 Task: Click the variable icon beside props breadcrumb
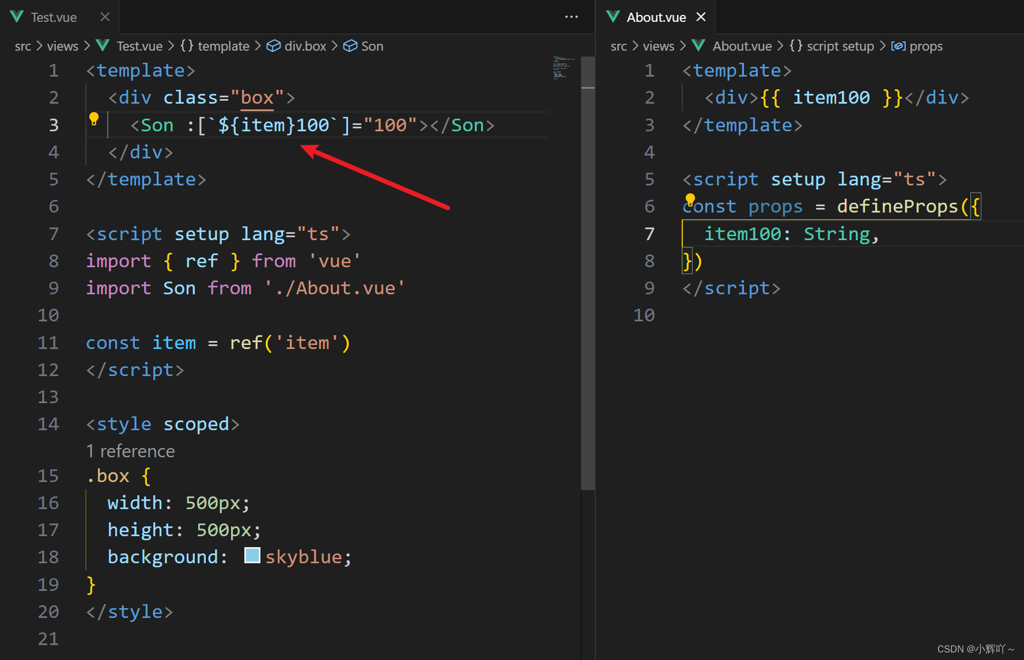[x=898, y=46]
